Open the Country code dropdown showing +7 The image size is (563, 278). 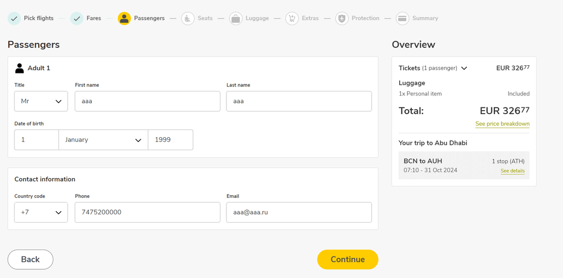pos(41,212)
